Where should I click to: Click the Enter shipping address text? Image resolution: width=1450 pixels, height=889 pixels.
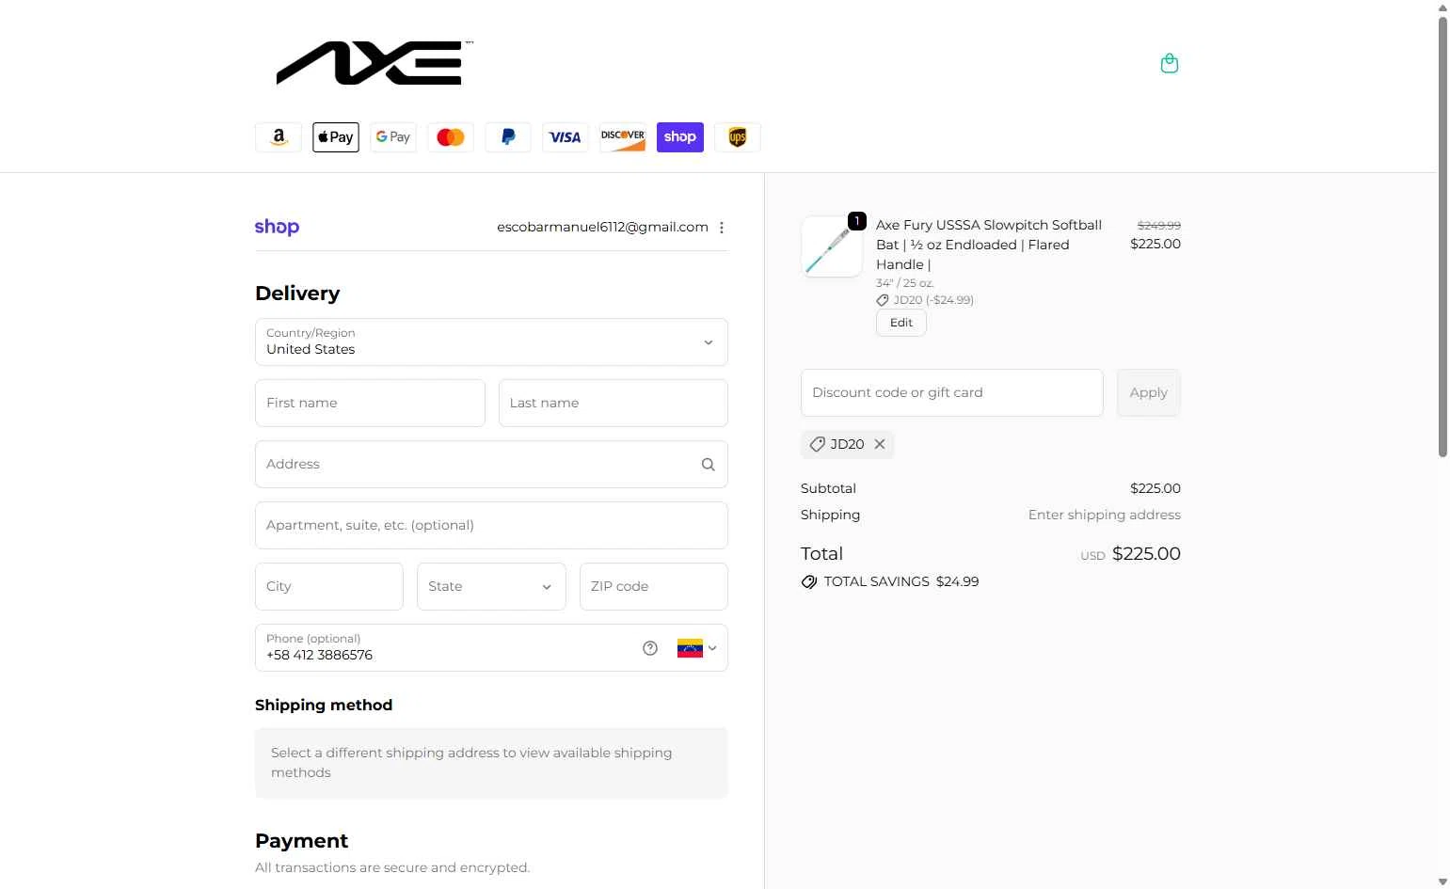1104,516
